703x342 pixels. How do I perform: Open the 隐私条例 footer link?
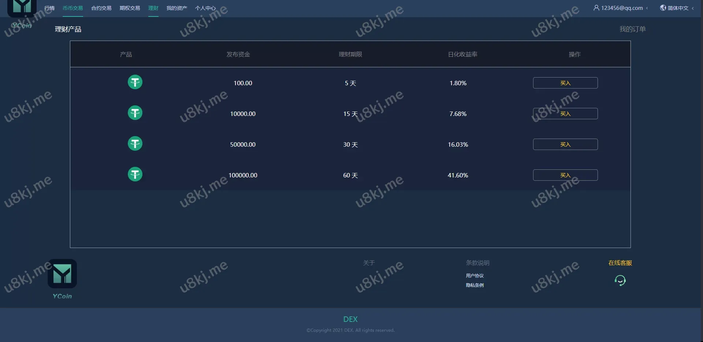click(475, 285)
